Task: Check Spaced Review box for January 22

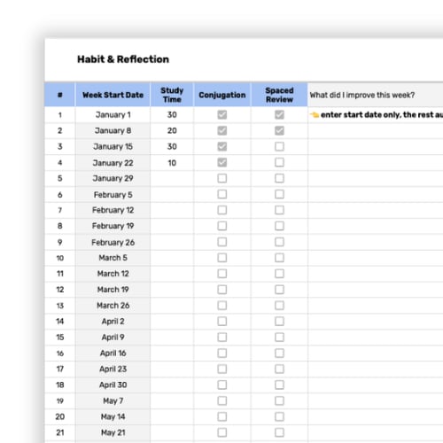Action: [279, 162]
